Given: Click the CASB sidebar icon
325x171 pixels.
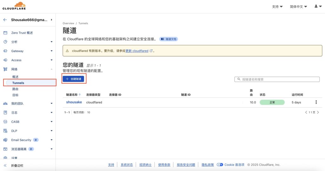Looking at the screenshot, I should pos(5,122).
